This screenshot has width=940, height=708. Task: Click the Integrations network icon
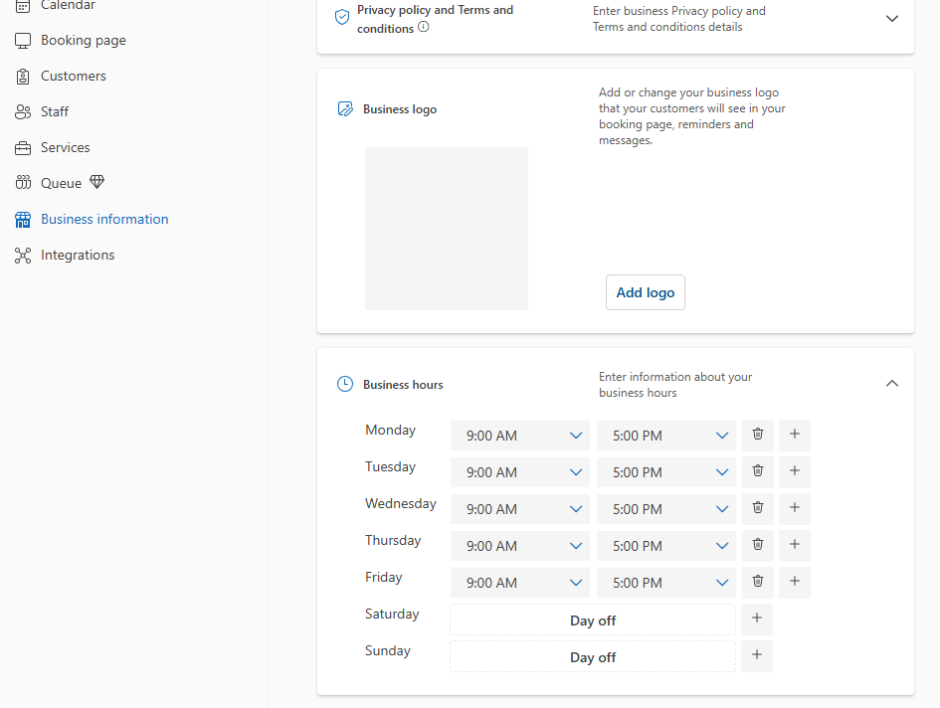(x=23, y=256)
